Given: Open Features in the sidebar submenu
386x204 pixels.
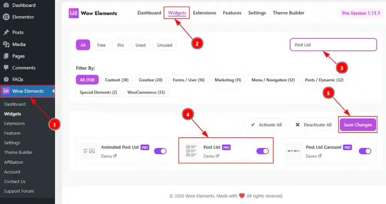Looking at the screenshot, I should [12, 133].
